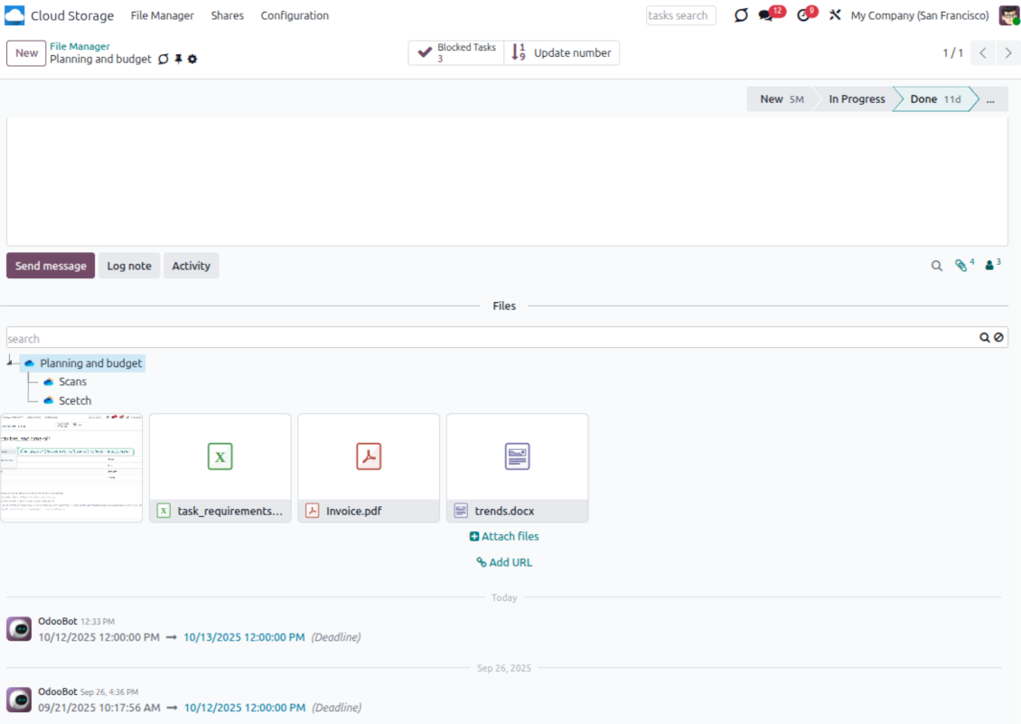This screenshot has width=1021, height=724.
Task: Collapse the Planning and budget tree node
Action: point(10,361)
